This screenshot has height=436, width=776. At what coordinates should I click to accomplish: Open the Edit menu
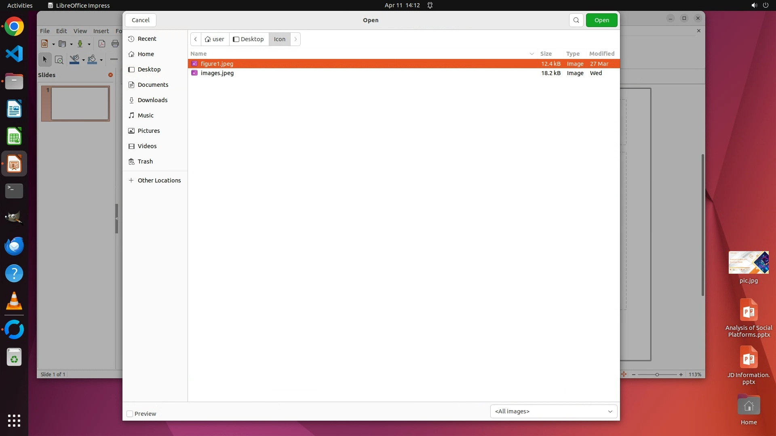click(x=61, y=31)
